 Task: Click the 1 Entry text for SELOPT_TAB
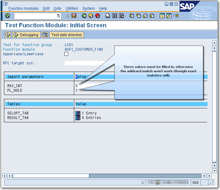click(x=89, y=113)
